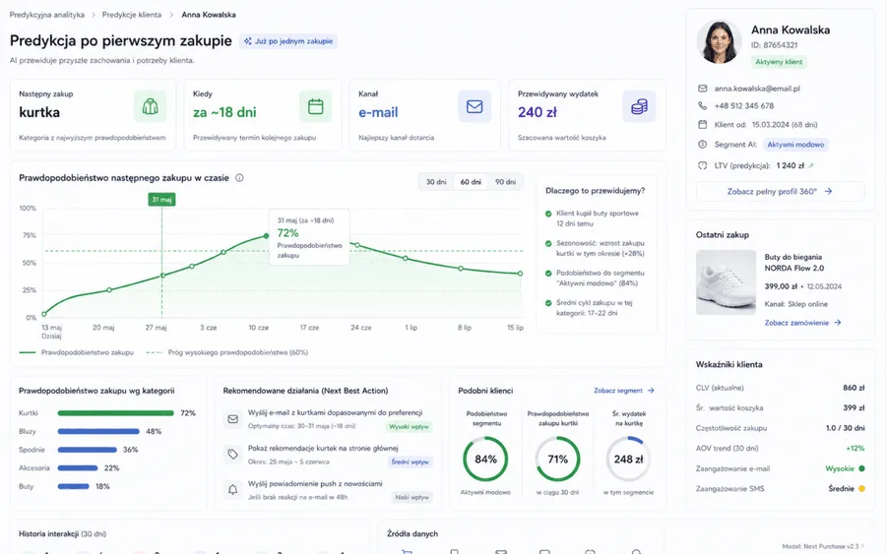Go to Predykcyjna analityka breadcrumb
The image size is (886, 554).
point(47,15)
